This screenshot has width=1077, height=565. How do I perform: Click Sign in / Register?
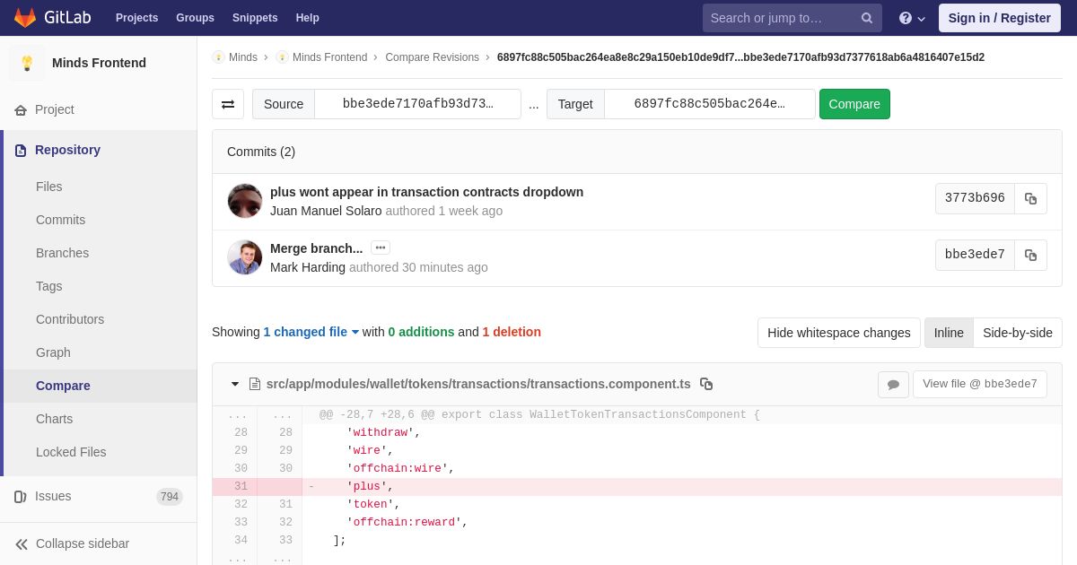tap(999, 18)
